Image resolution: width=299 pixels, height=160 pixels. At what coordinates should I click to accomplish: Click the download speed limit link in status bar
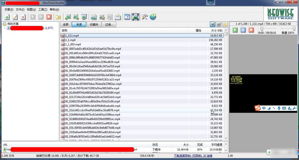(x=192, y=156)
